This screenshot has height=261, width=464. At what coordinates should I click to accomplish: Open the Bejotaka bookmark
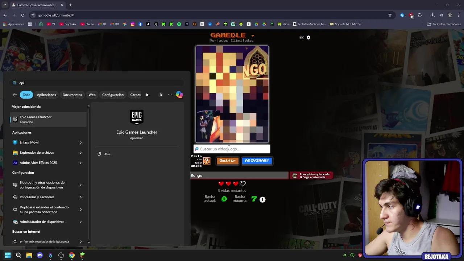pyautogui.click(x=68, y=24)
